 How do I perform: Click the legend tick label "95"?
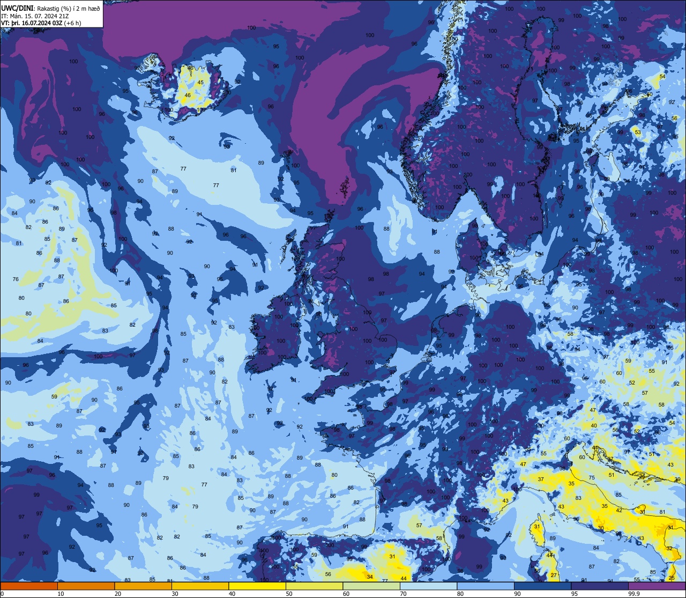575,594
